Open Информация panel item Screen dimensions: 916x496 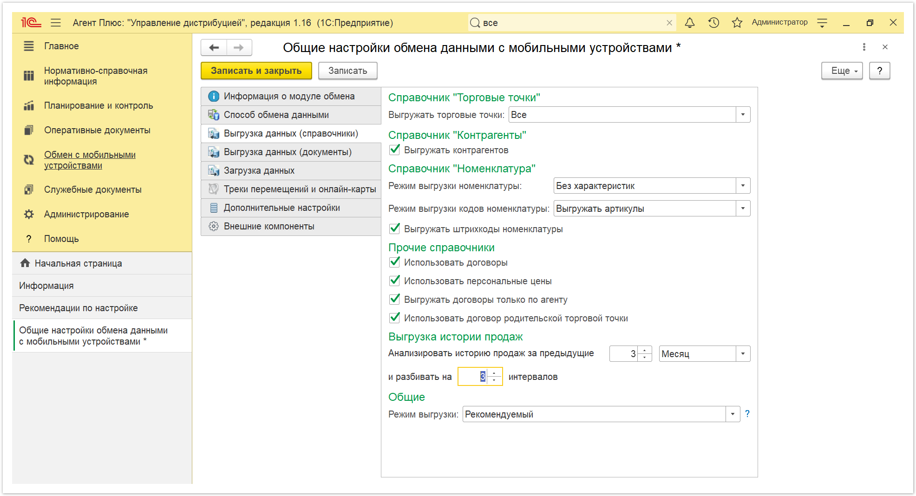102,286
